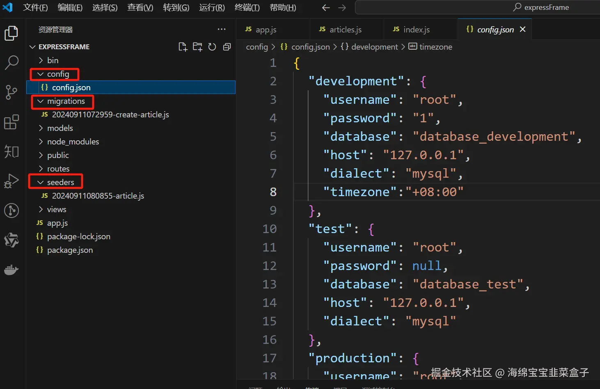Switch to the articles.js tab
This screenshot has width=600, height=389.
pyautogui.click(x=345, y=30)
